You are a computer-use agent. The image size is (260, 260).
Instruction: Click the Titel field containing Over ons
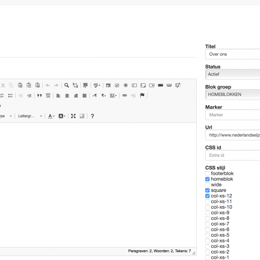point(233,54)
